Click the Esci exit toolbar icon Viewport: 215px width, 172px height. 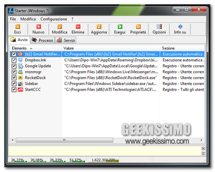(x=18, y=27)
